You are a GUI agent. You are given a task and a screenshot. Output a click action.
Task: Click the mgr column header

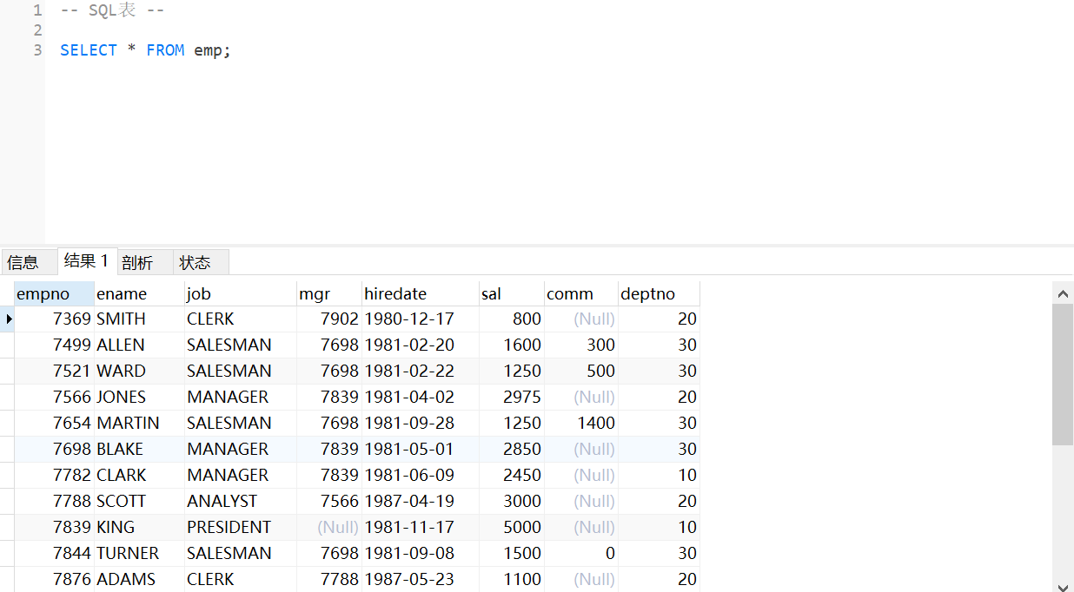pos(329,293)
